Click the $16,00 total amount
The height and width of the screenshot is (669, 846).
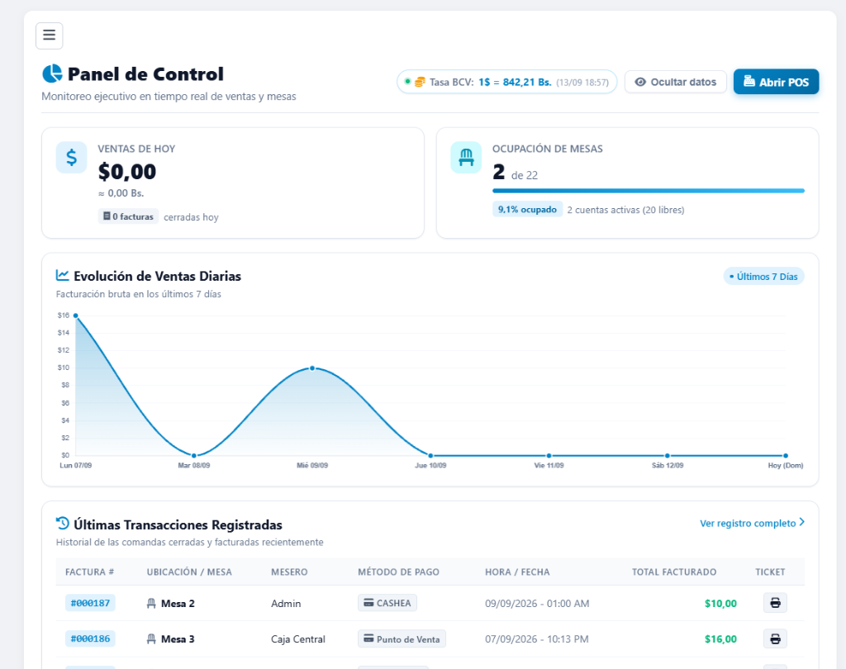pos(720,639)
